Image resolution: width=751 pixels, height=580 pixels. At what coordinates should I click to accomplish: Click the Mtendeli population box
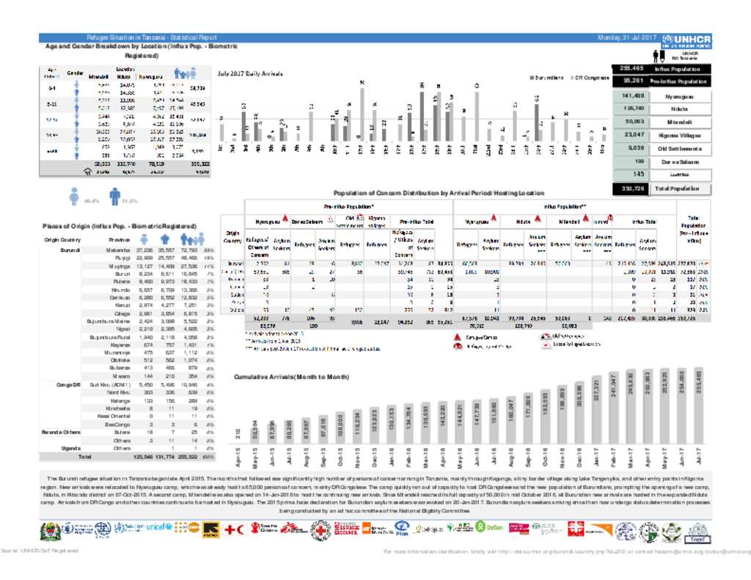click(662, 122)
